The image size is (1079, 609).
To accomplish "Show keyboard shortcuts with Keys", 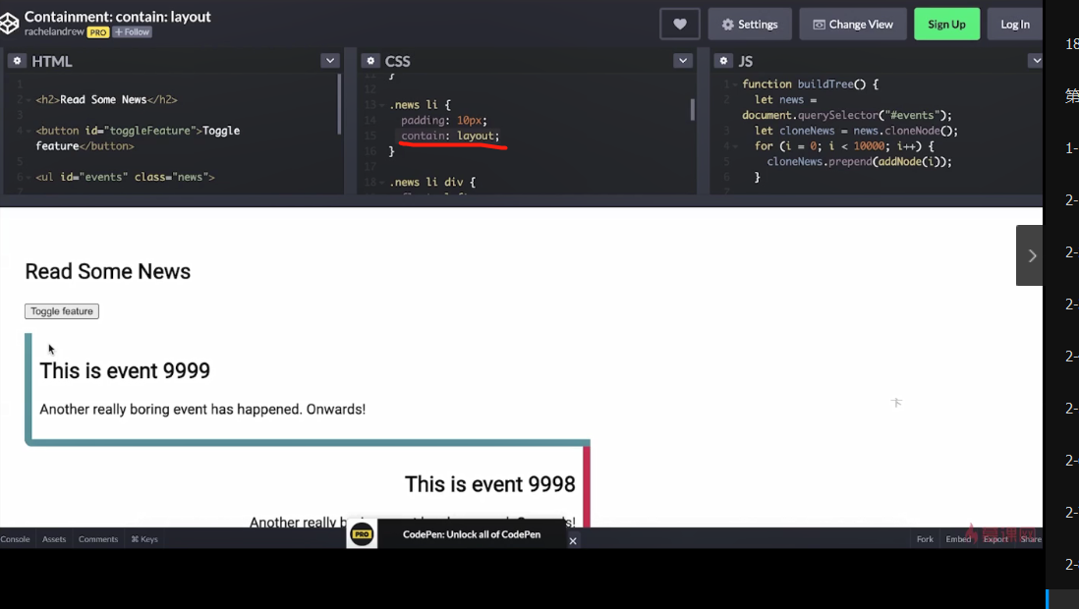I will tap(144, 539).
